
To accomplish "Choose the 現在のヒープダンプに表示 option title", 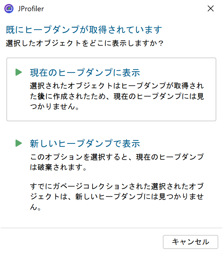I will click(x=85, y=73).
